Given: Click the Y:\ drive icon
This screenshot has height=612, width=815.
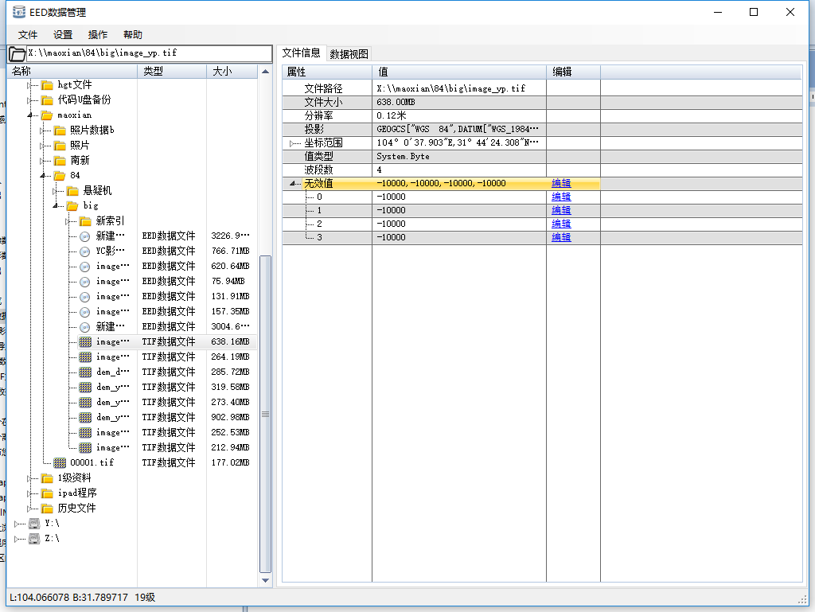Looking at the screenshot, I should [x=33, y=523].
